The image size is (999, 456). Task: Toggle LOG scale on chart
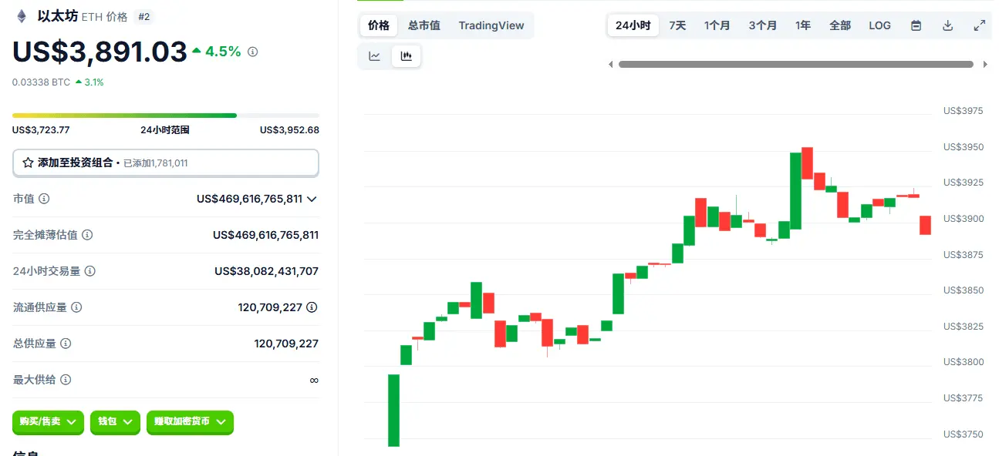point(879,25)
